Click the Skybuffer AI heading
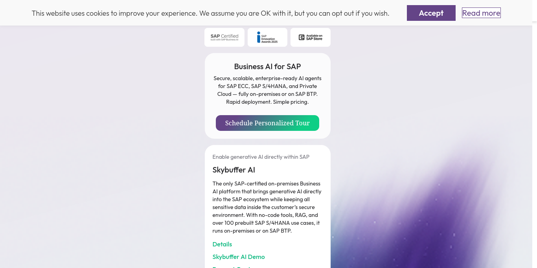The width and height of the screenshot is (537, 268). coord(234,170)
